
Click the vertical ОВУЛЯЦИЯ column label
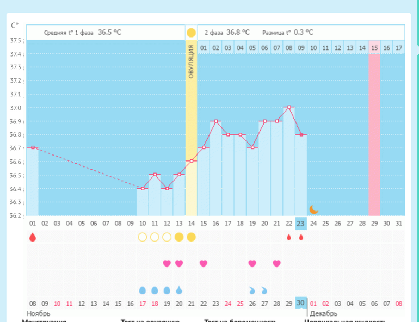191,62
